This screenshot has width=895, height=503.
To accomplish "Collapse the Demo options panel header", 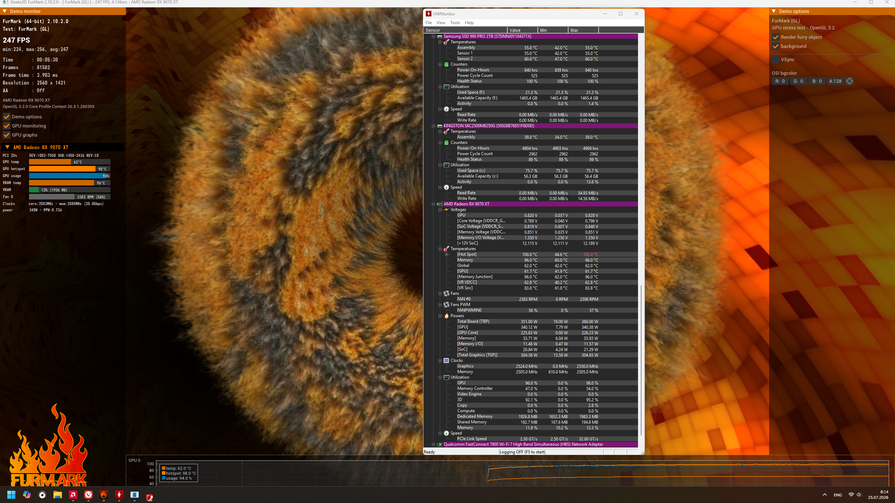I will [x=774, y=11].
